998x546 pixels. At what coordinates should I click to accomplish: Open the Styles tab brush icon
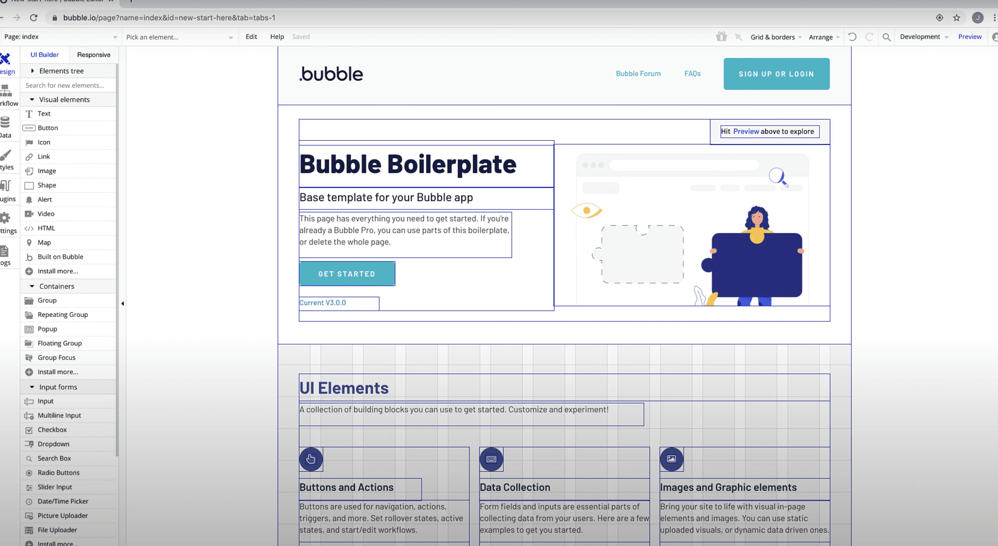click(5, 155)
